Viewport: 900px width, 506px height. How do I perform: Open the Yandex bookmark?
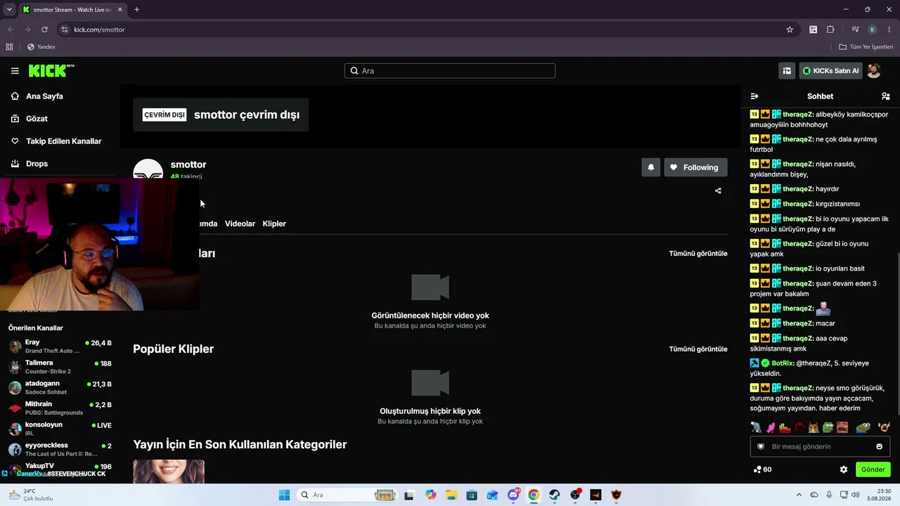coord(41,47)
